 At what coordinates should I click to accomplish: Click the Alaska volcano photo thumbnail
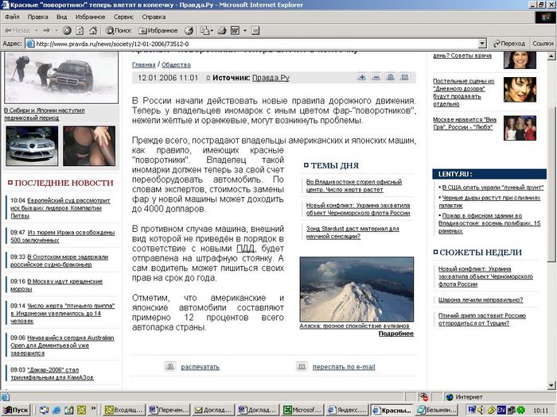[356, 289]
